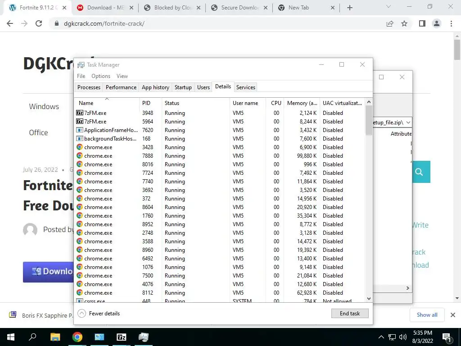Sort by Name column header
This screenshot has width=461, height=346.
tap(107, 103)
